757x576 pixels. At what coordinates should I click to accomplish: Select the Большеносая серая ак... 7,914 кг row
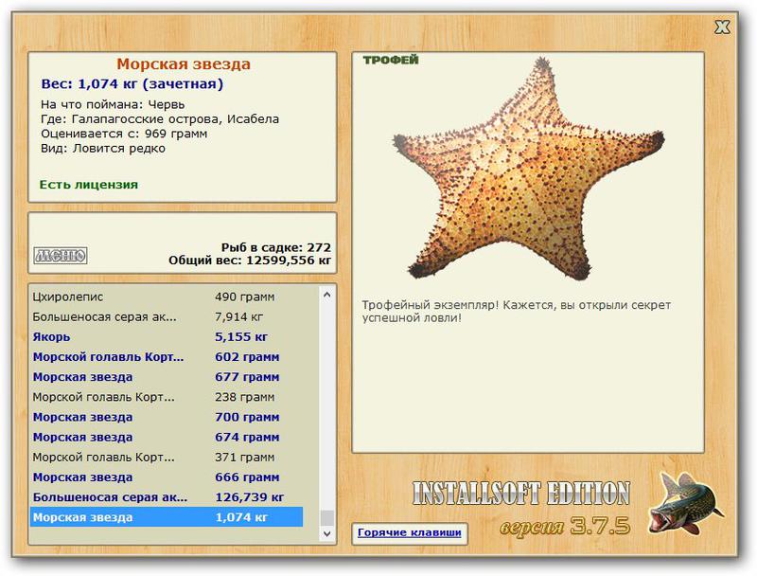click(167, 317)
